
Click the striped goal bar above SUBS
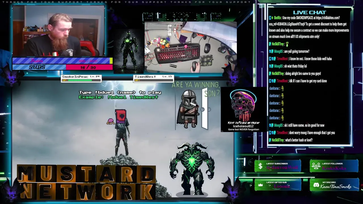[x=62, y=61]
